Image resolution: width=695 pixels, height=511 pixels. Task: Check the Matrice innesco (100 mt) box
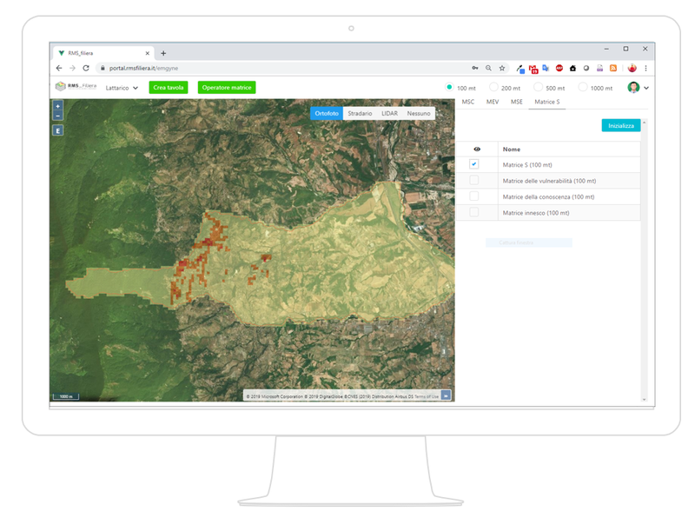(474, 212)
